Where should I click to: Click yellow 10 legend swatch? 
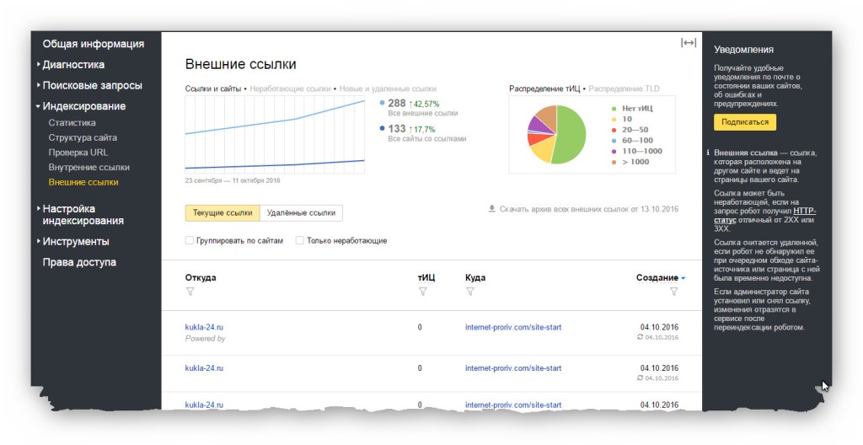[x=614, y=119]
